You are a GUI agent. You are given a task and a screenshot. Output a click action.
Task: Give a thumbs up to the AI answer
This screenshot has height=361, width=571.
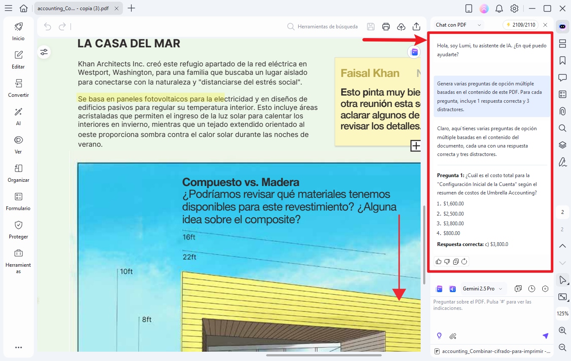(438, 261)
